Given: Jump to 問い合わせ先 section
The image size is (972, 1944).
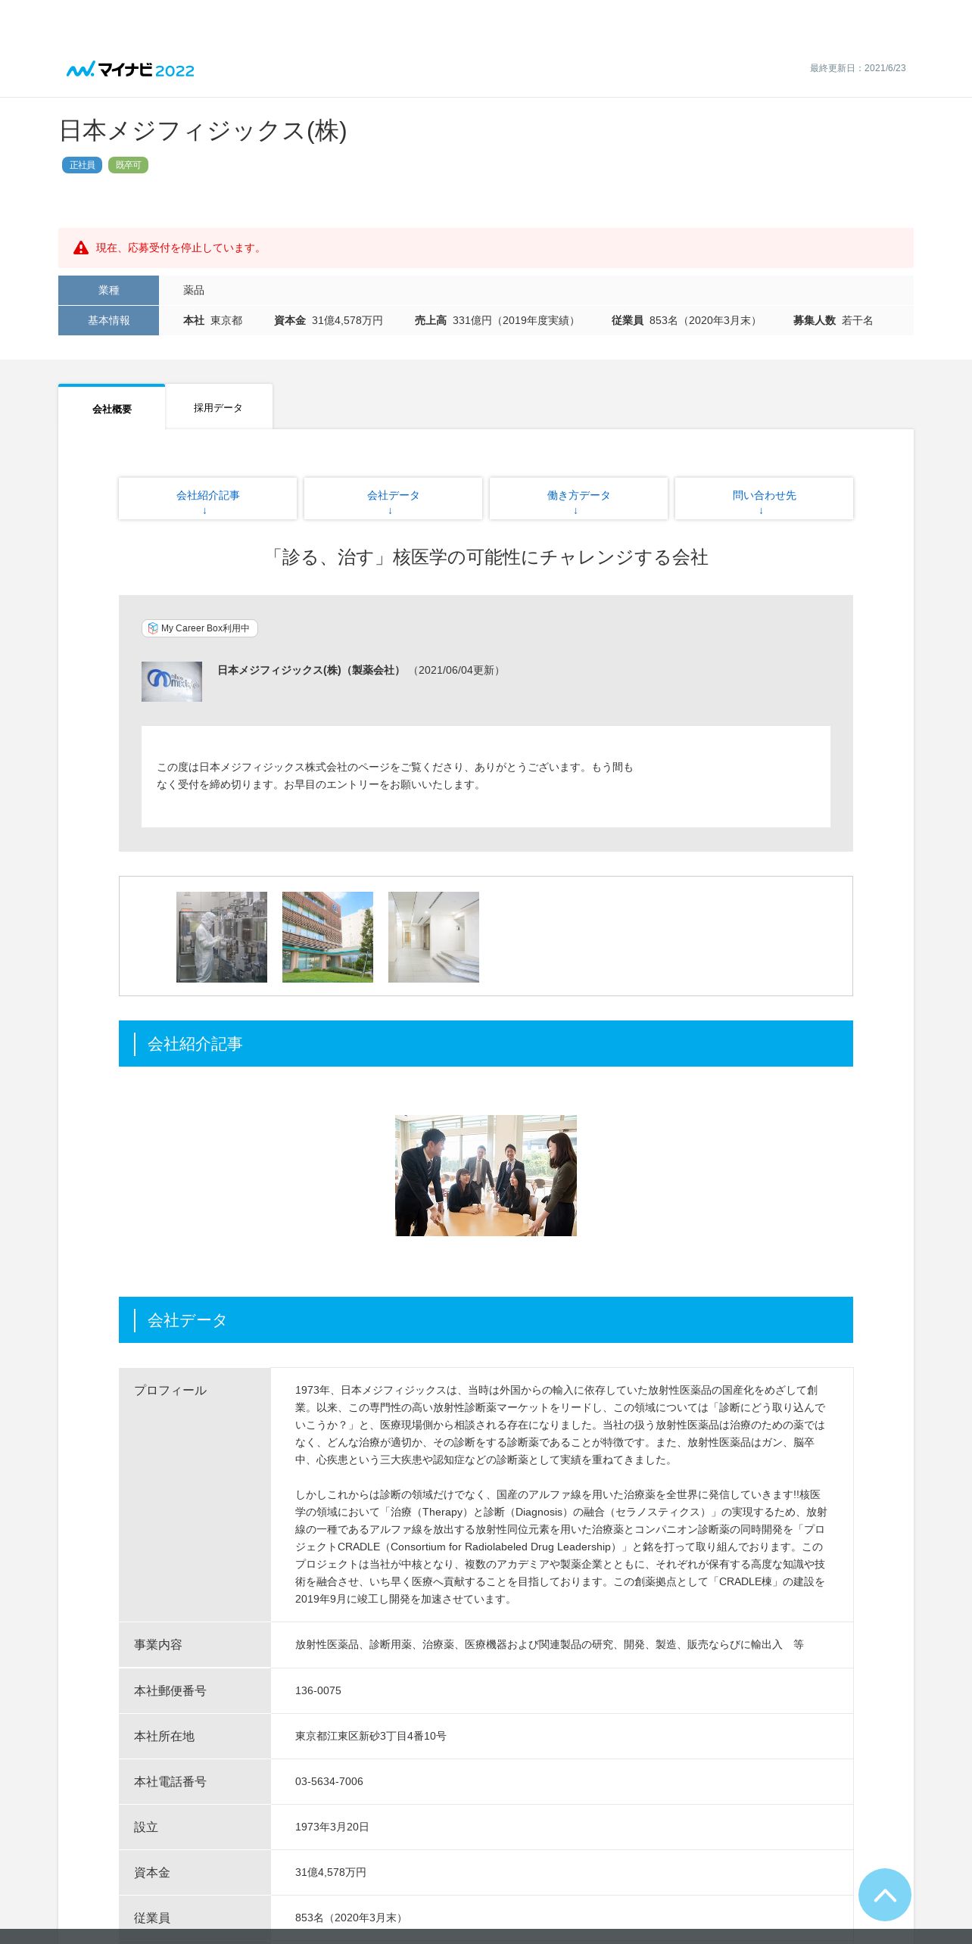Looking at the screenshot, I should [x=764, y=498].
